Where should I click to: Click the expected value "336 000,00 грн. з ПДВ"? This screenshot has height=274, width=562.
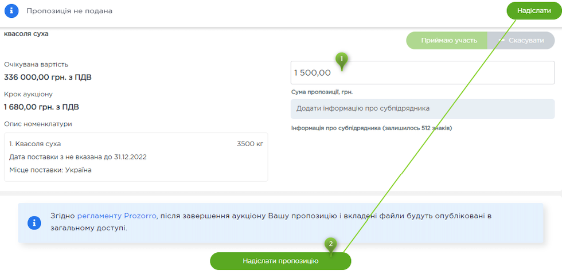coord(48,77)
